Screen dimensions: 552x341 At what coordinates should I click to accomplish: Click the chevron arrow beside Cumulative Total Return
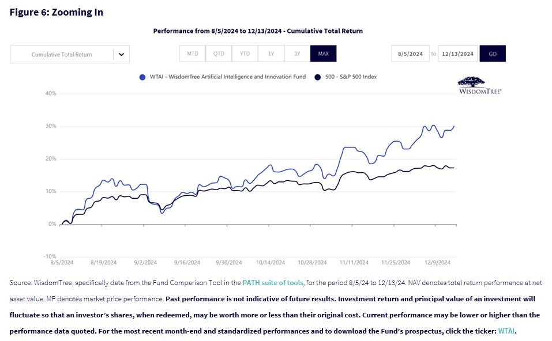121,55
